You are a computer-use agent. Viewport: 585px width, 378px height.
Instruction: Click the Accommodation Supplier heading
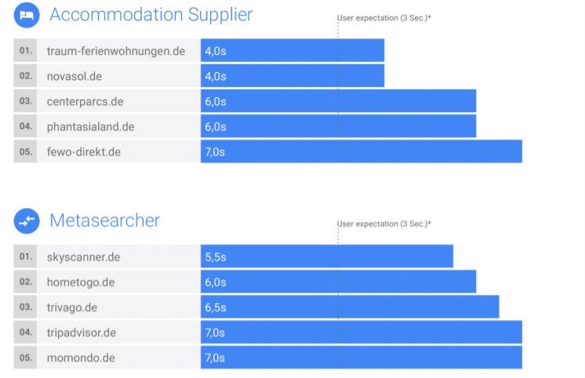[x=151, y=15]
